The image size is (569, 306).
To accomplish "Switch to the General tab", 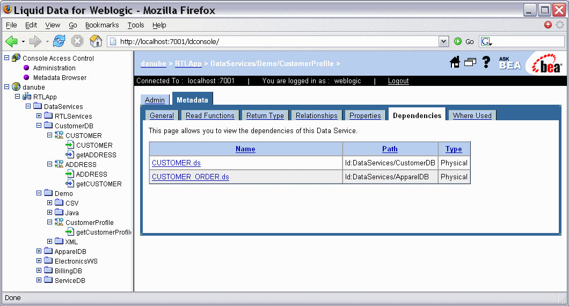I will [162, 115].
